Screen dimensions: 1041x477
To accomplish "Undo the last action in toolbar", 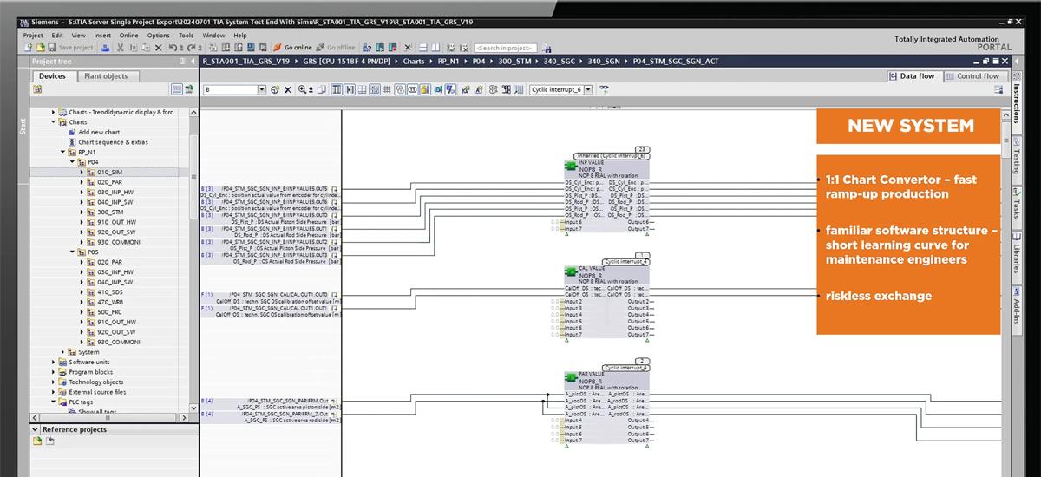I will [172, 47].
